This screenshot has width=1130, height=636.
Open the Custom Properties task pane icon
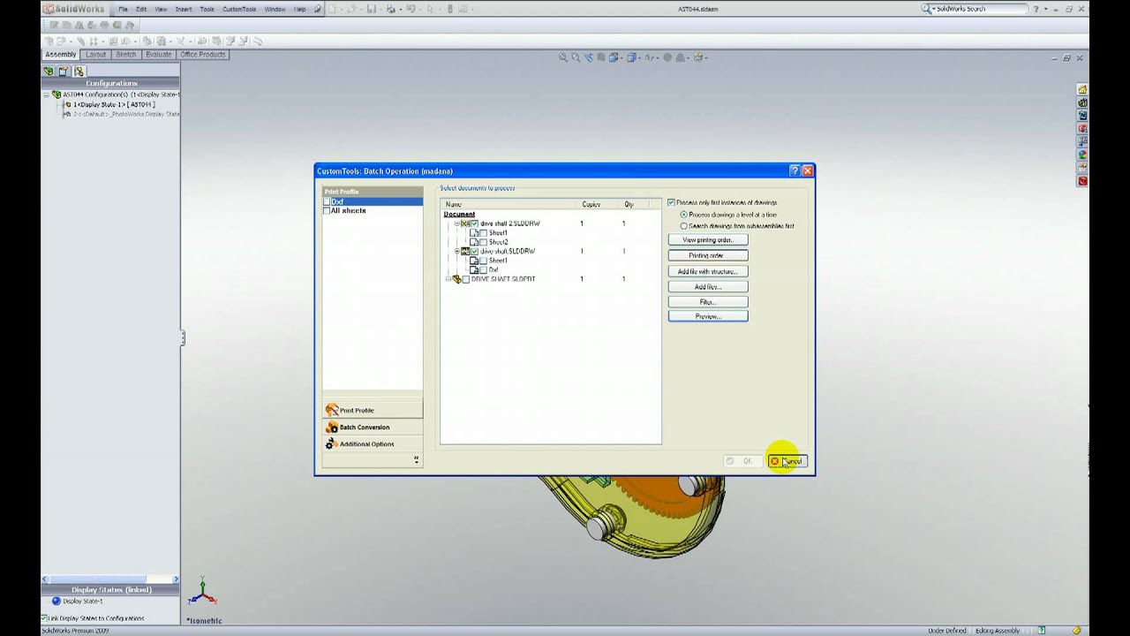click(x=1082, y=168)
